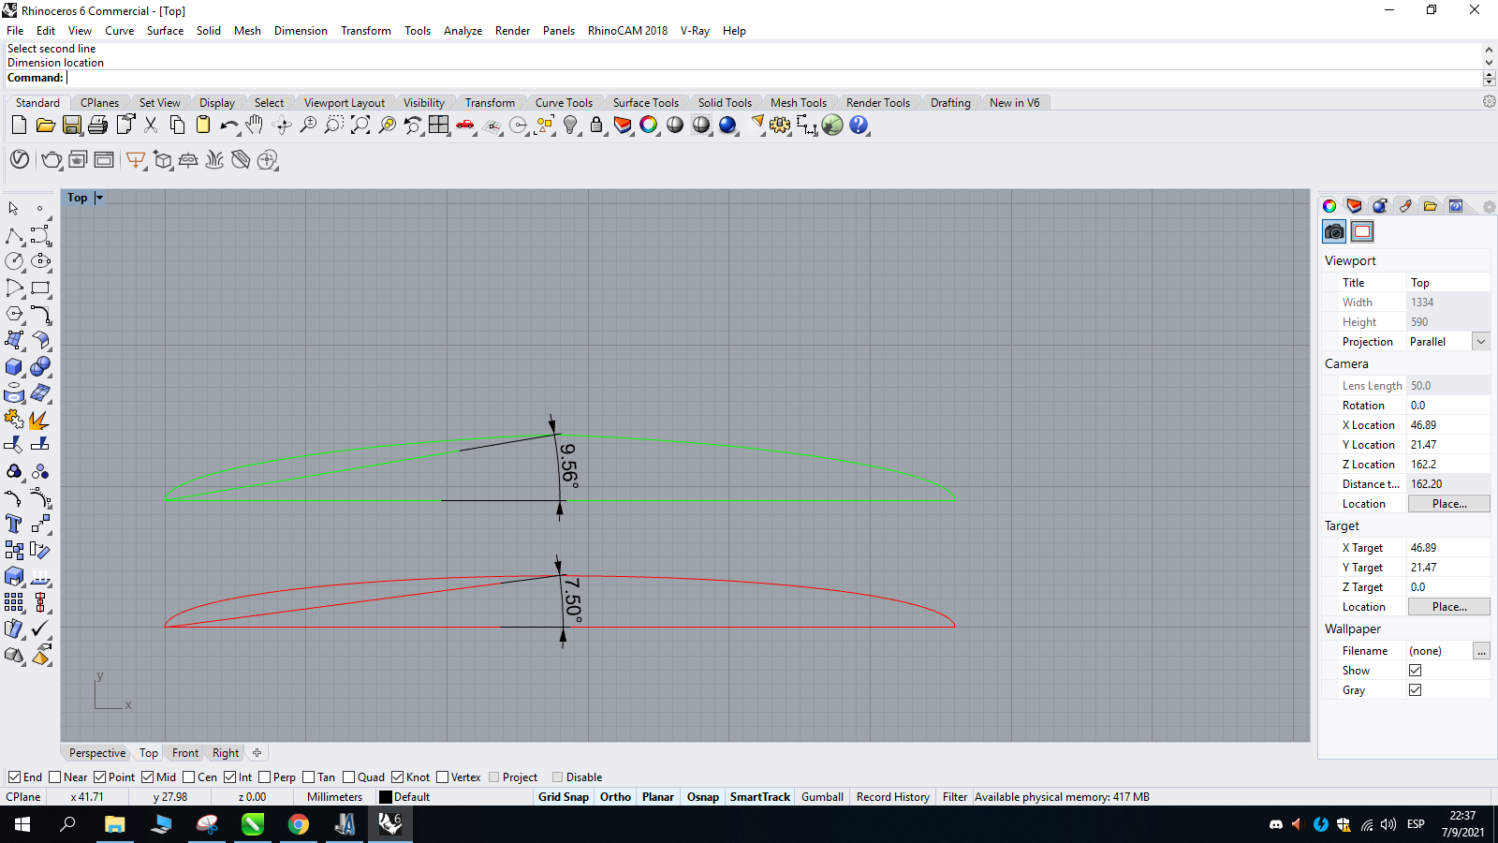The height and width of the screenshot is (843, 1498).
Task: Toggle the Cen osnap checkbox
Action: tap(189, 777)
